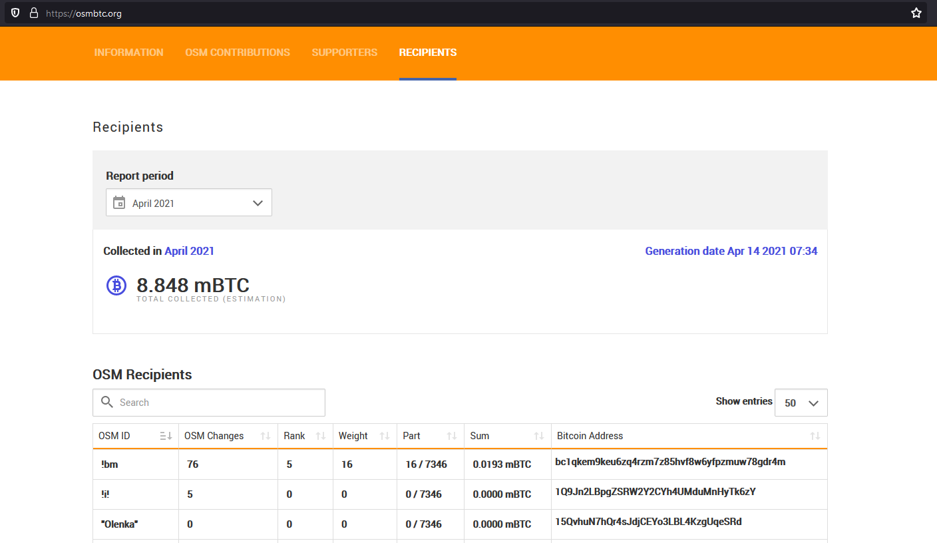Click the April 2021 collected link

(x=190, y=251)
